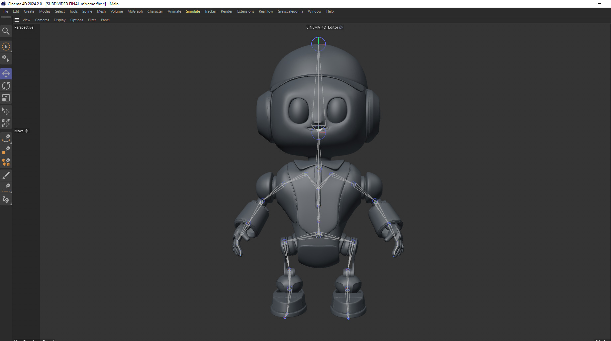Open the Modes menu
The image size is (611, 341).
(x=45, y=11)
